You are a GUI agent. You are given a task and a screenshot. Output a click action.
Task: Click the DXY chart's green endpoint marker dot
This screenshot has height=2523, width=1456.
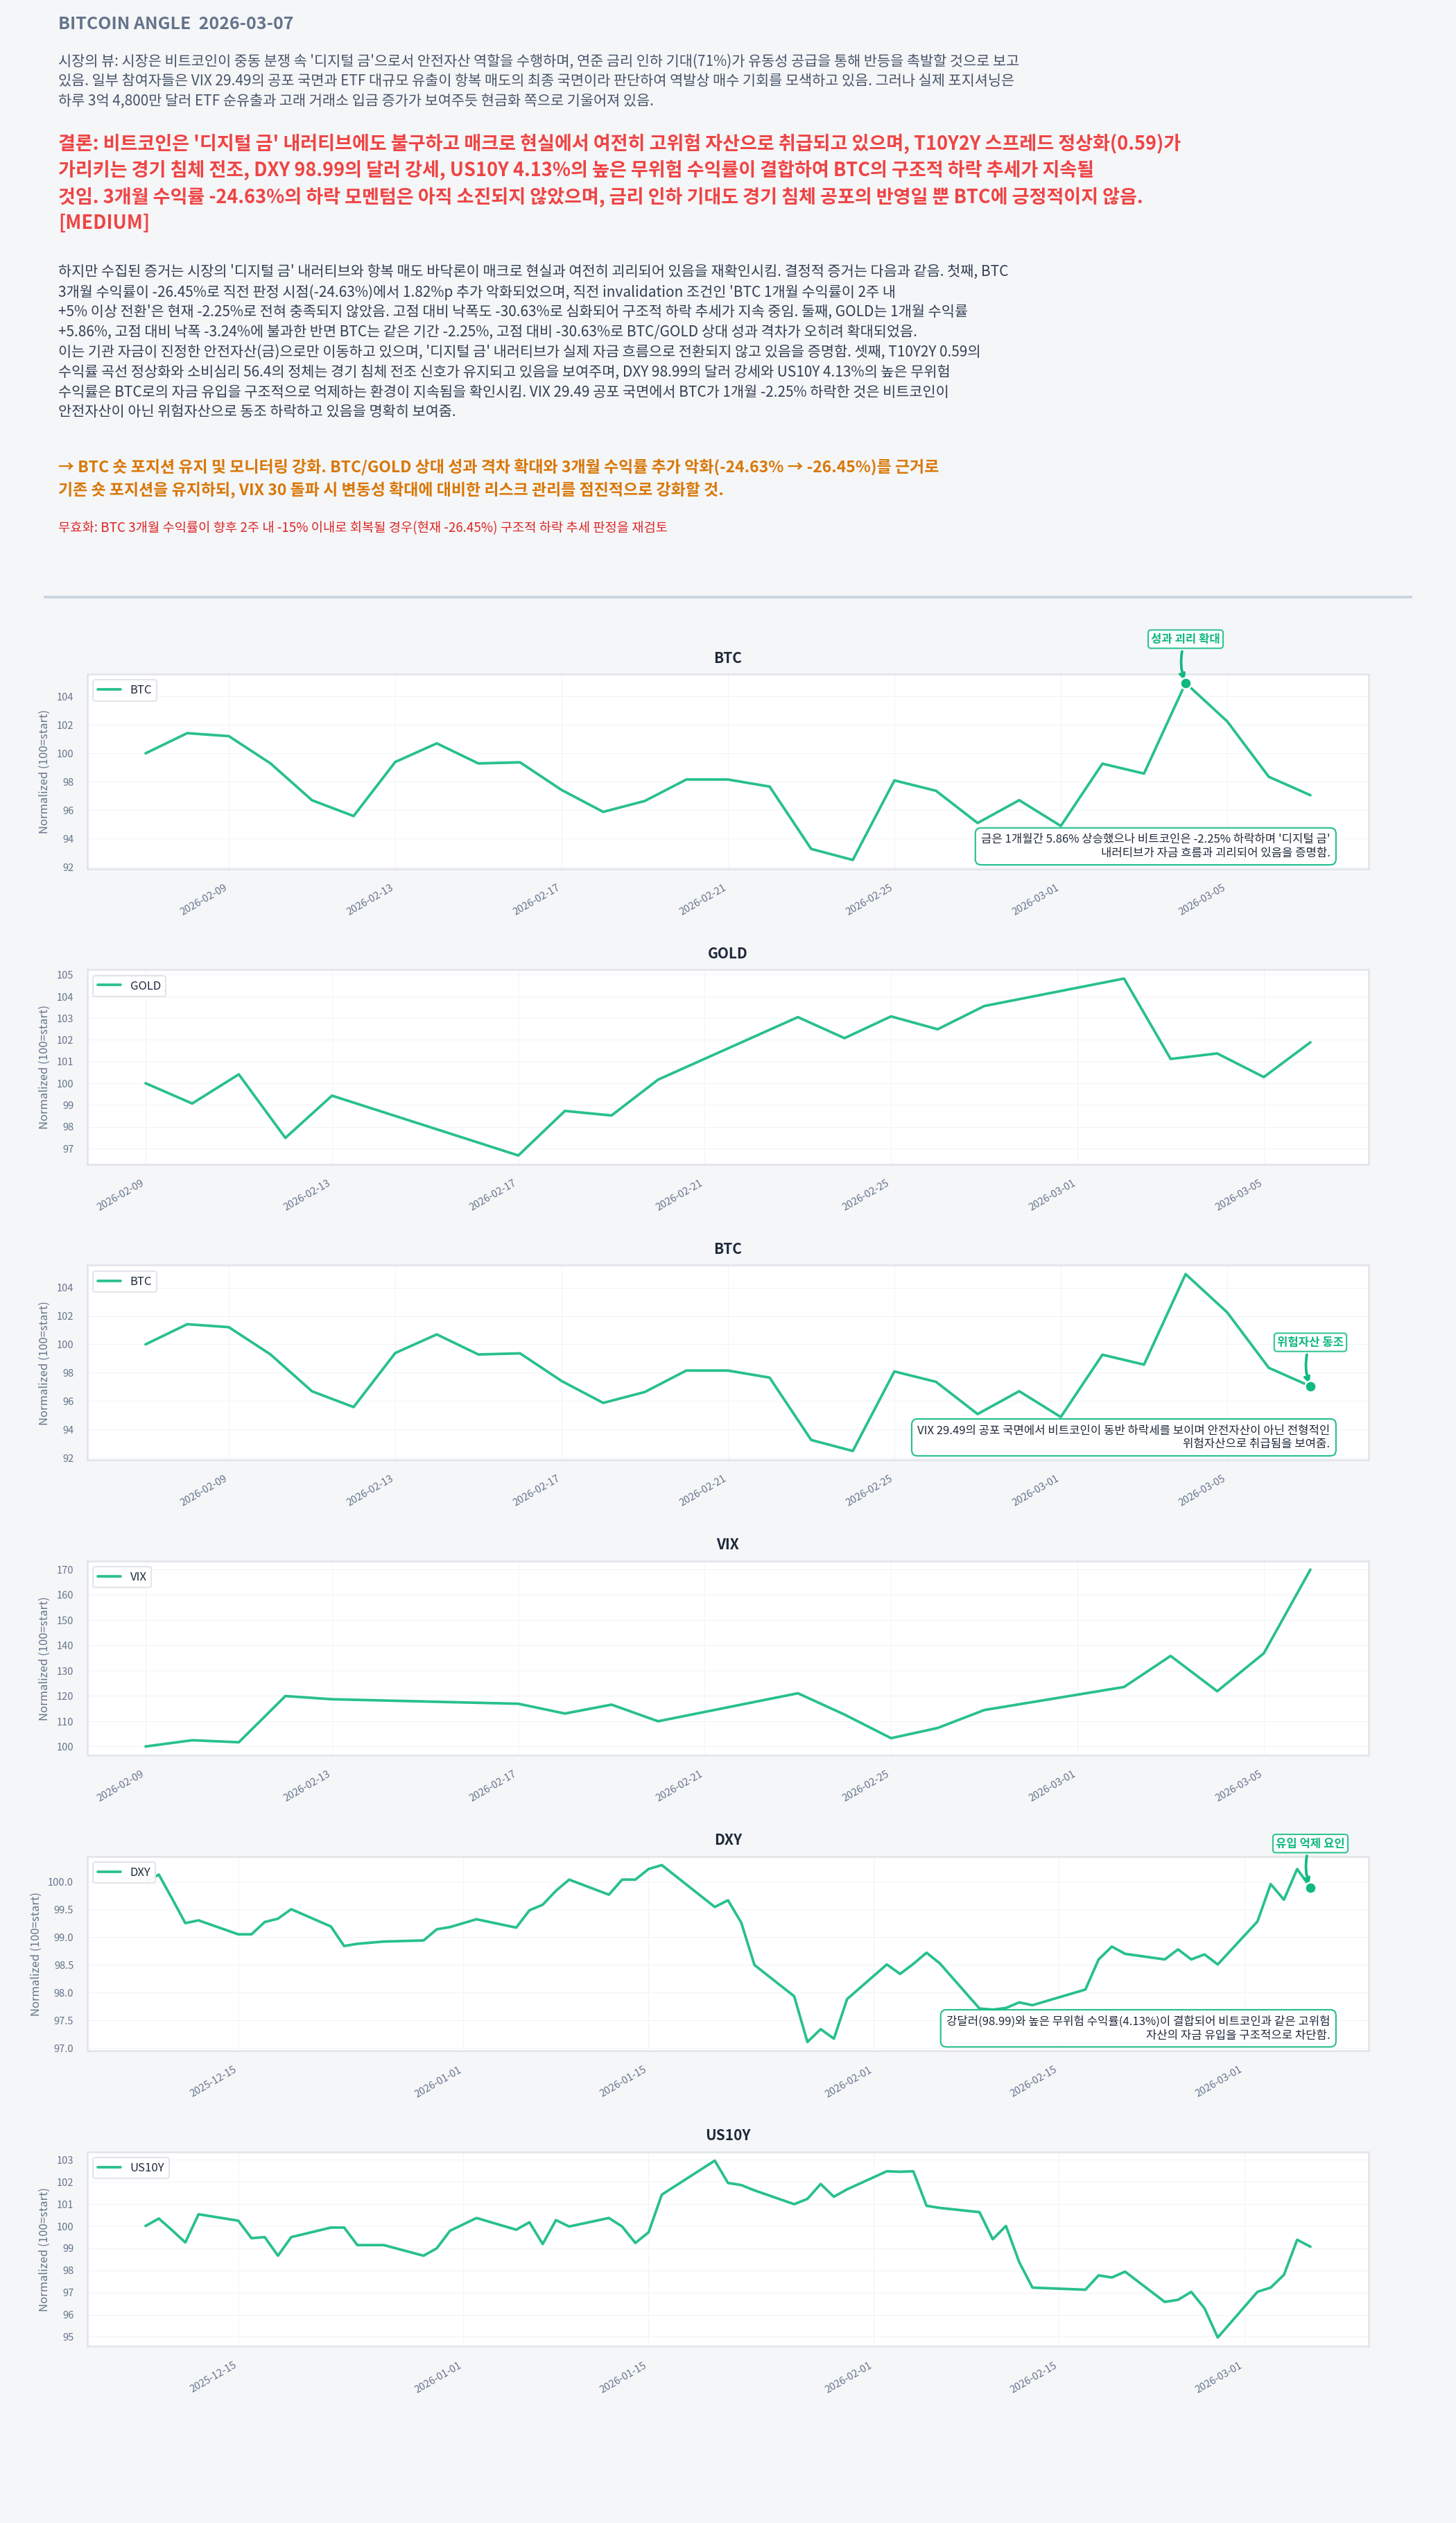pyautogui.click(x=1310, y=1888)
